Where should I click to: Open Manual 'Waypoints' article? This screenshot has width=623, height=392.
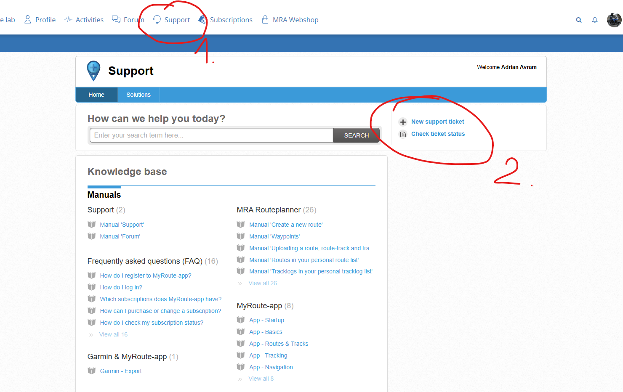point(274,236)
